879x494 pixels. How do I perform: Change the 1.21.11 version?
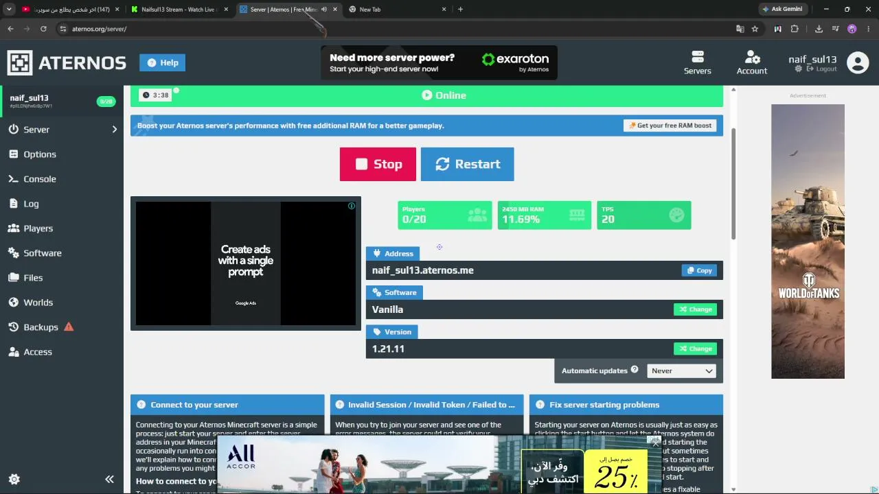(695, 349)
